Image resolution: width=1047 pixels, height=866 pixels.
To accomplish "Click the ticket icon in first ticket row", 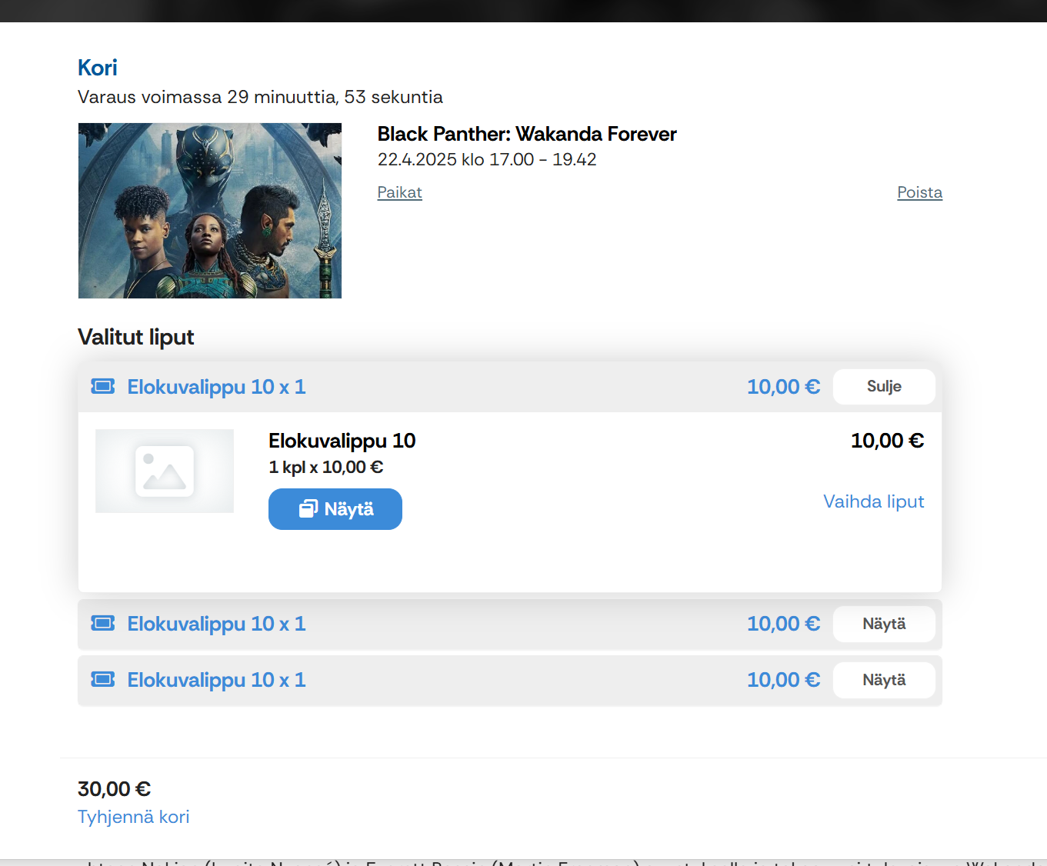I will pyautogui.click(x=103, y=386).
